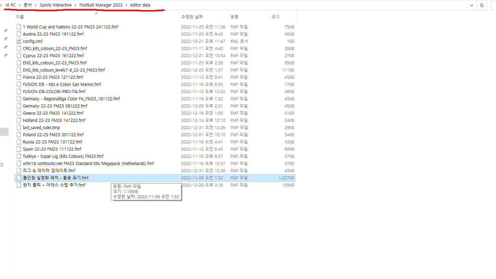This screenshot has width=496, height=279.
Task: Click file icon of FUSION-DB-COLORI-PRO-ITA.fmf
Action: click(x=19, y=91)
